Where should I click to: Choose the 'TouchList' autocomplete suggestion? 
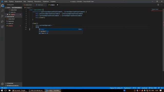[x=61, y=33]
